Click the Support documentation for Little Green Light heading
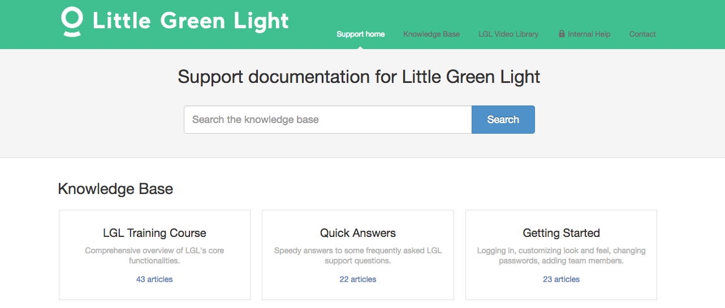Image resolution: width=725 pixels, height=308 pixels. pyautogui.click(x=359, y=77)
